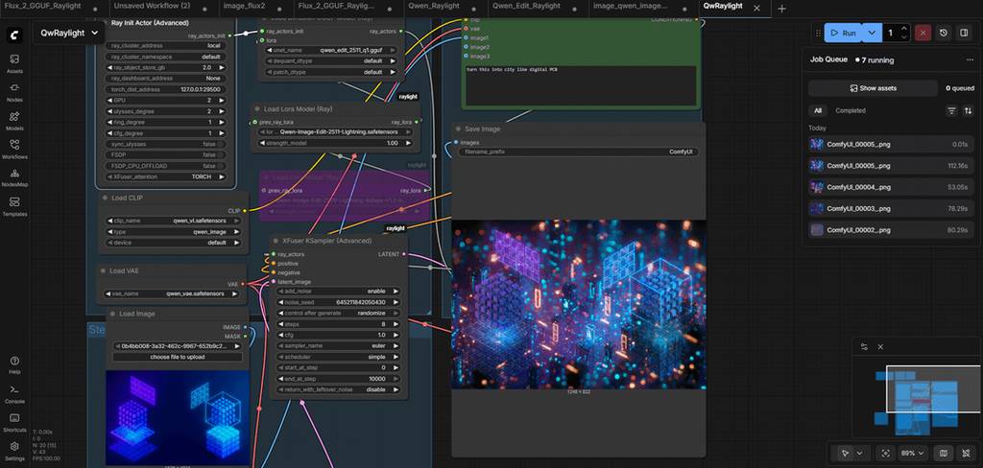The image size is (983, 468).
Task: Select the Completed filter tab
Action: click(850, 110)
